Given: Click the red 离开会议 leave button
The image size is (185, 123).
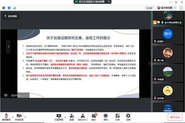Looking at the screenshot, I should click(175, 117).
